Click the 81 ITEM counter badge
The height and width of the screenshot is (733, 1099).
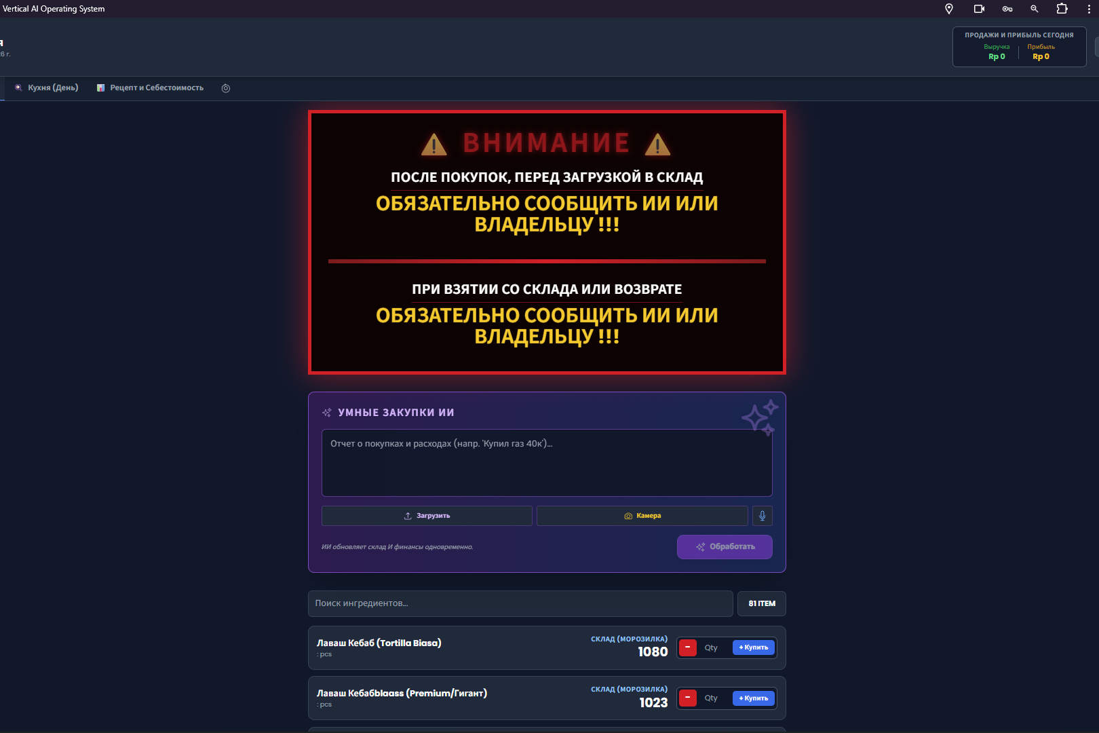762,603
